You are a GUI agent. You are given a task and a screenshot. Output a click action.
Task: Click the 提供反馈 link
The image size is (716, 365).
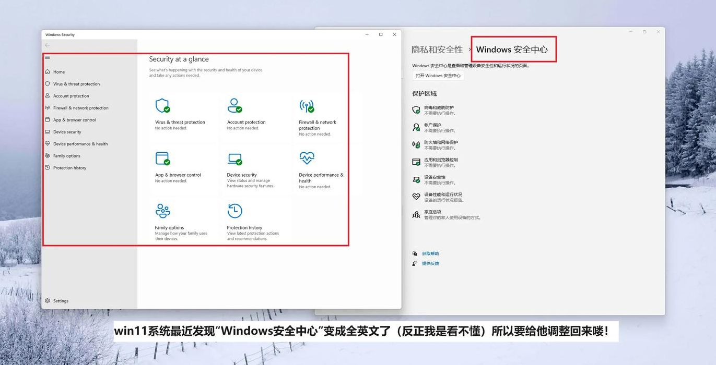pyautogui.click(x=430, y=263)
